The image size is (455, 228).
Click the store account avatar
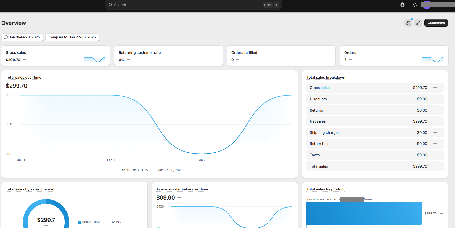427,5
